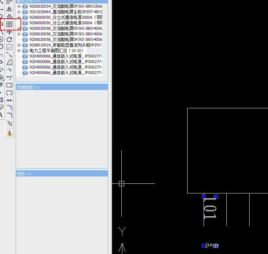Select the Join tool

click(9, 100)
